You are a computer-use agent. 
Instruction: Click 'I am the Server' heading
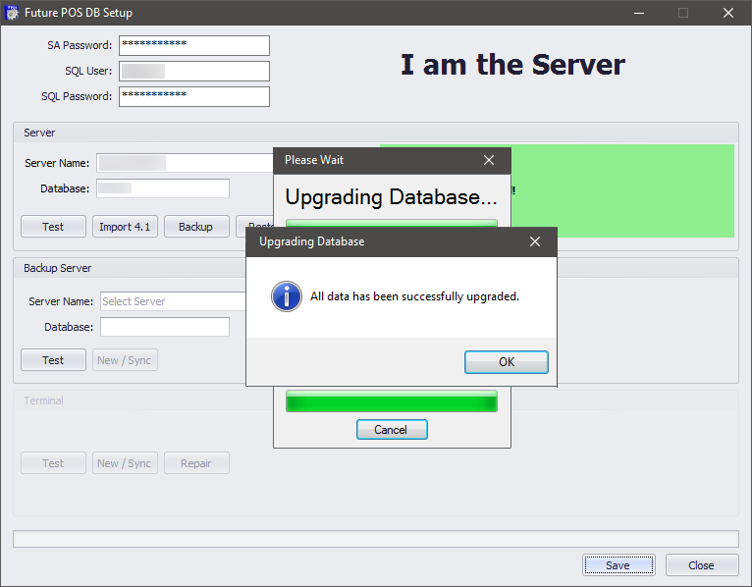[512, 64]
